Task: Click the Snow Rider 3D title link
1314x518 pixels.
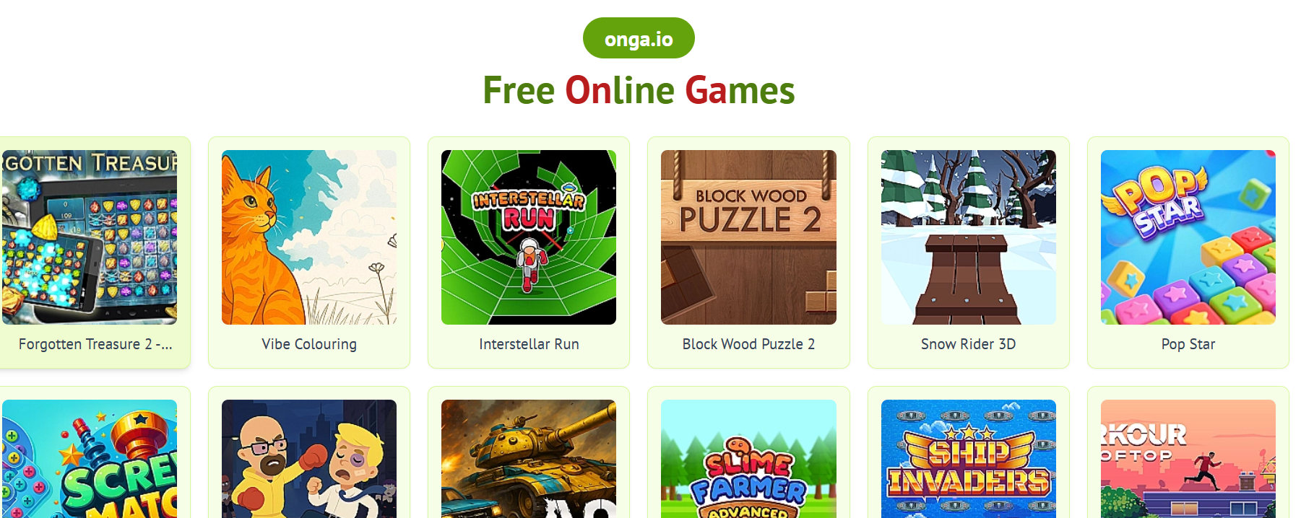Action: 969,344
